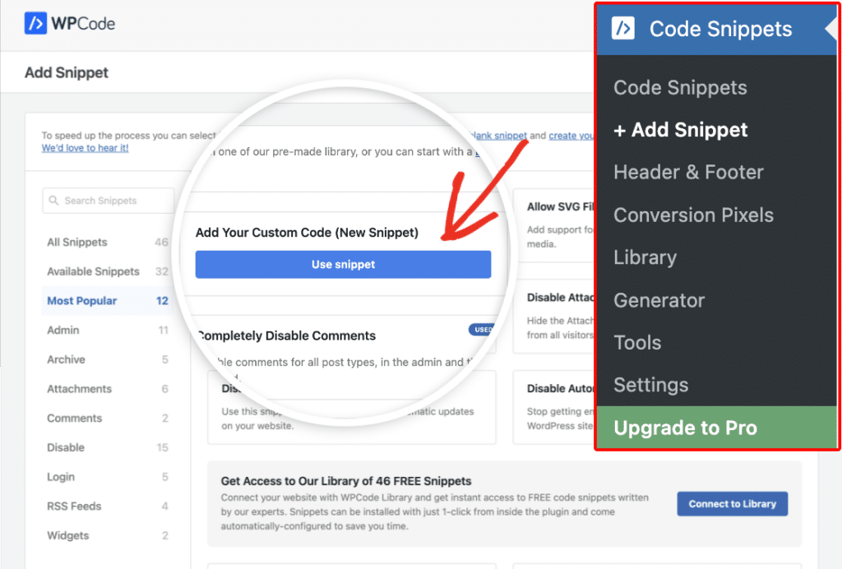Image resolution: width=842 pixels, height=569 pixels.
Task: Click the Use snippet button
Action: click(343, 264)
